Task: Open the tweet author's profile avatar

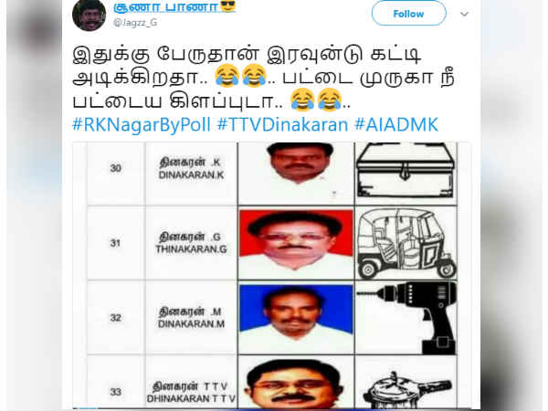Action: tap(89, 15)
